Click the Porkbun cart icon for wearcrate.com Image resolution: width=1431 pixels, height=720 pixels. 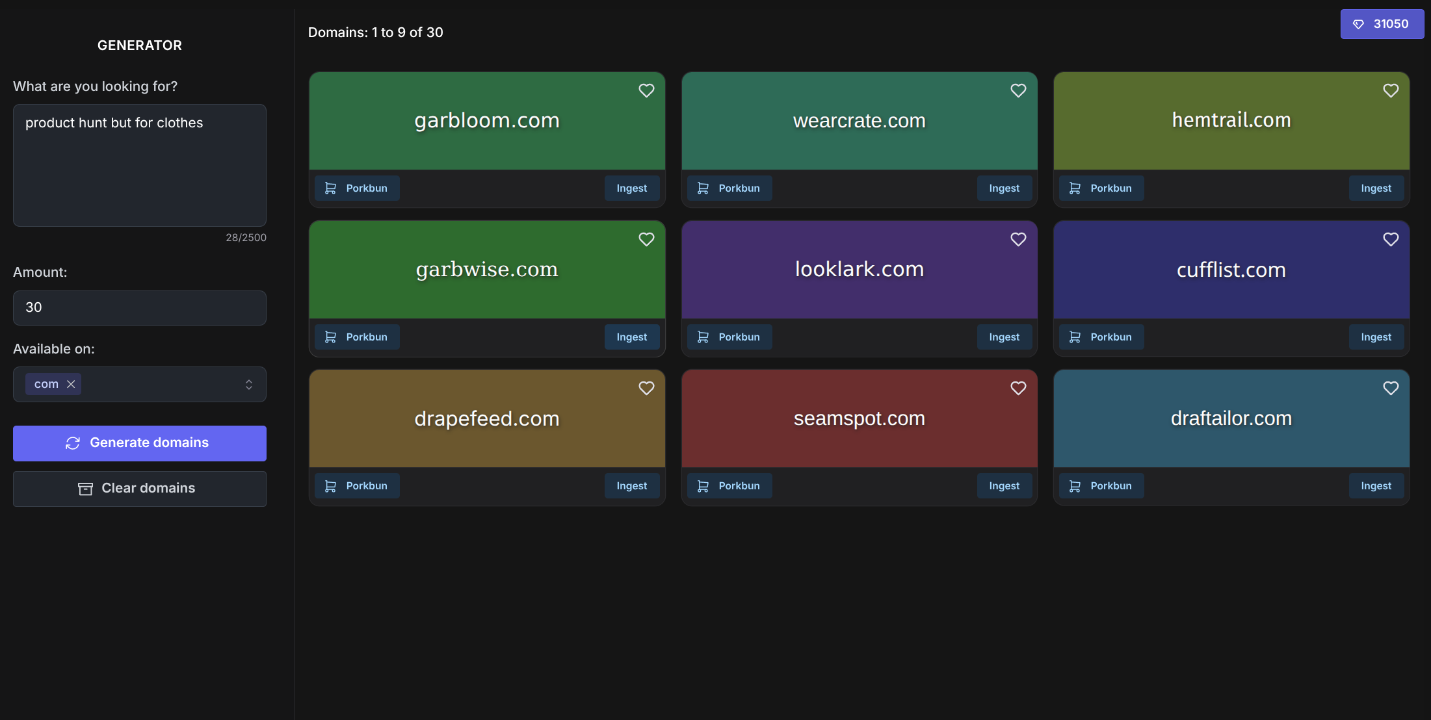703,188
